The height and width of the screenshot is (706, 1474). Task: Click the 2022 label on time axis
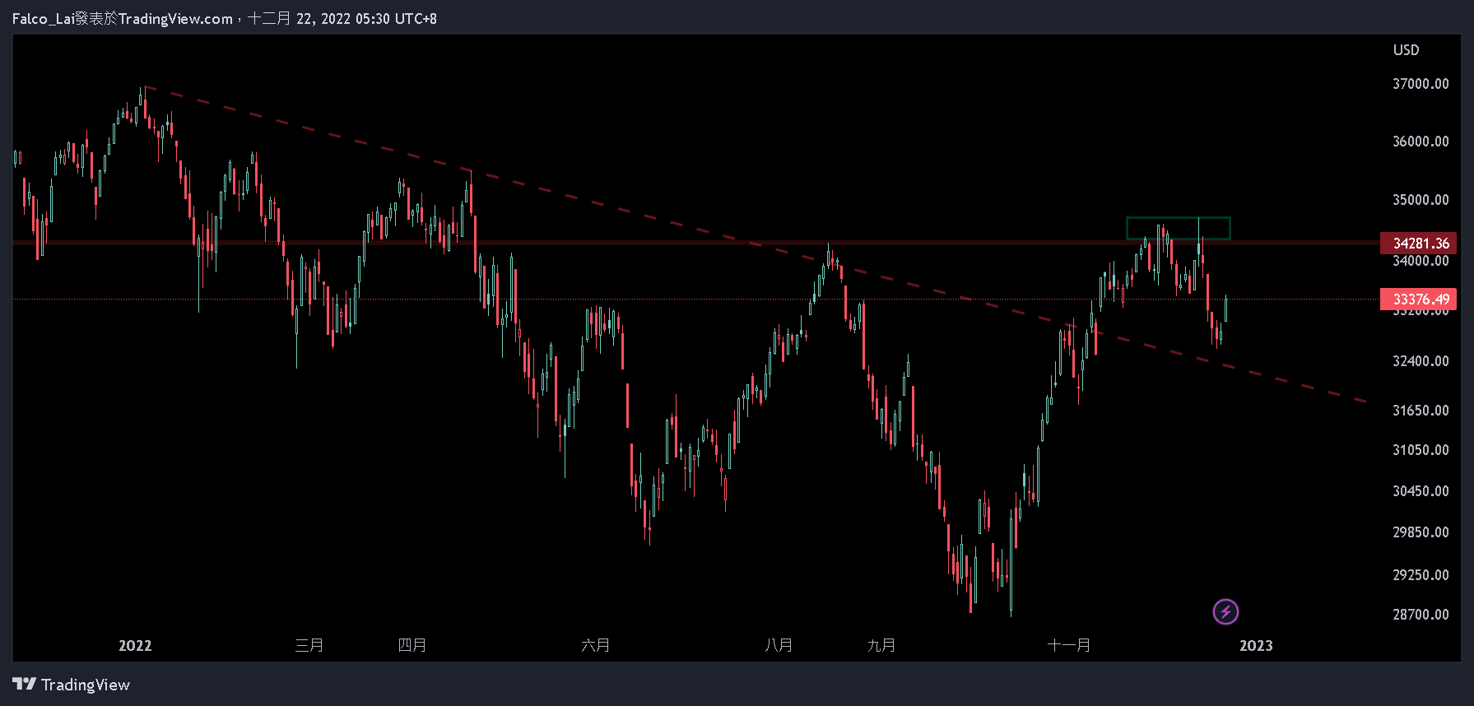pos(135,646)
